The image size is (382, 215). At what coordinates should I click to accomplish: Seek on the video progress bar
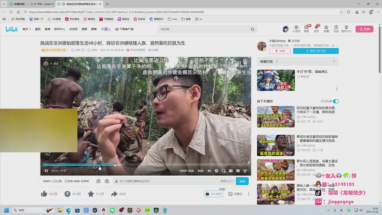(146, 165)
